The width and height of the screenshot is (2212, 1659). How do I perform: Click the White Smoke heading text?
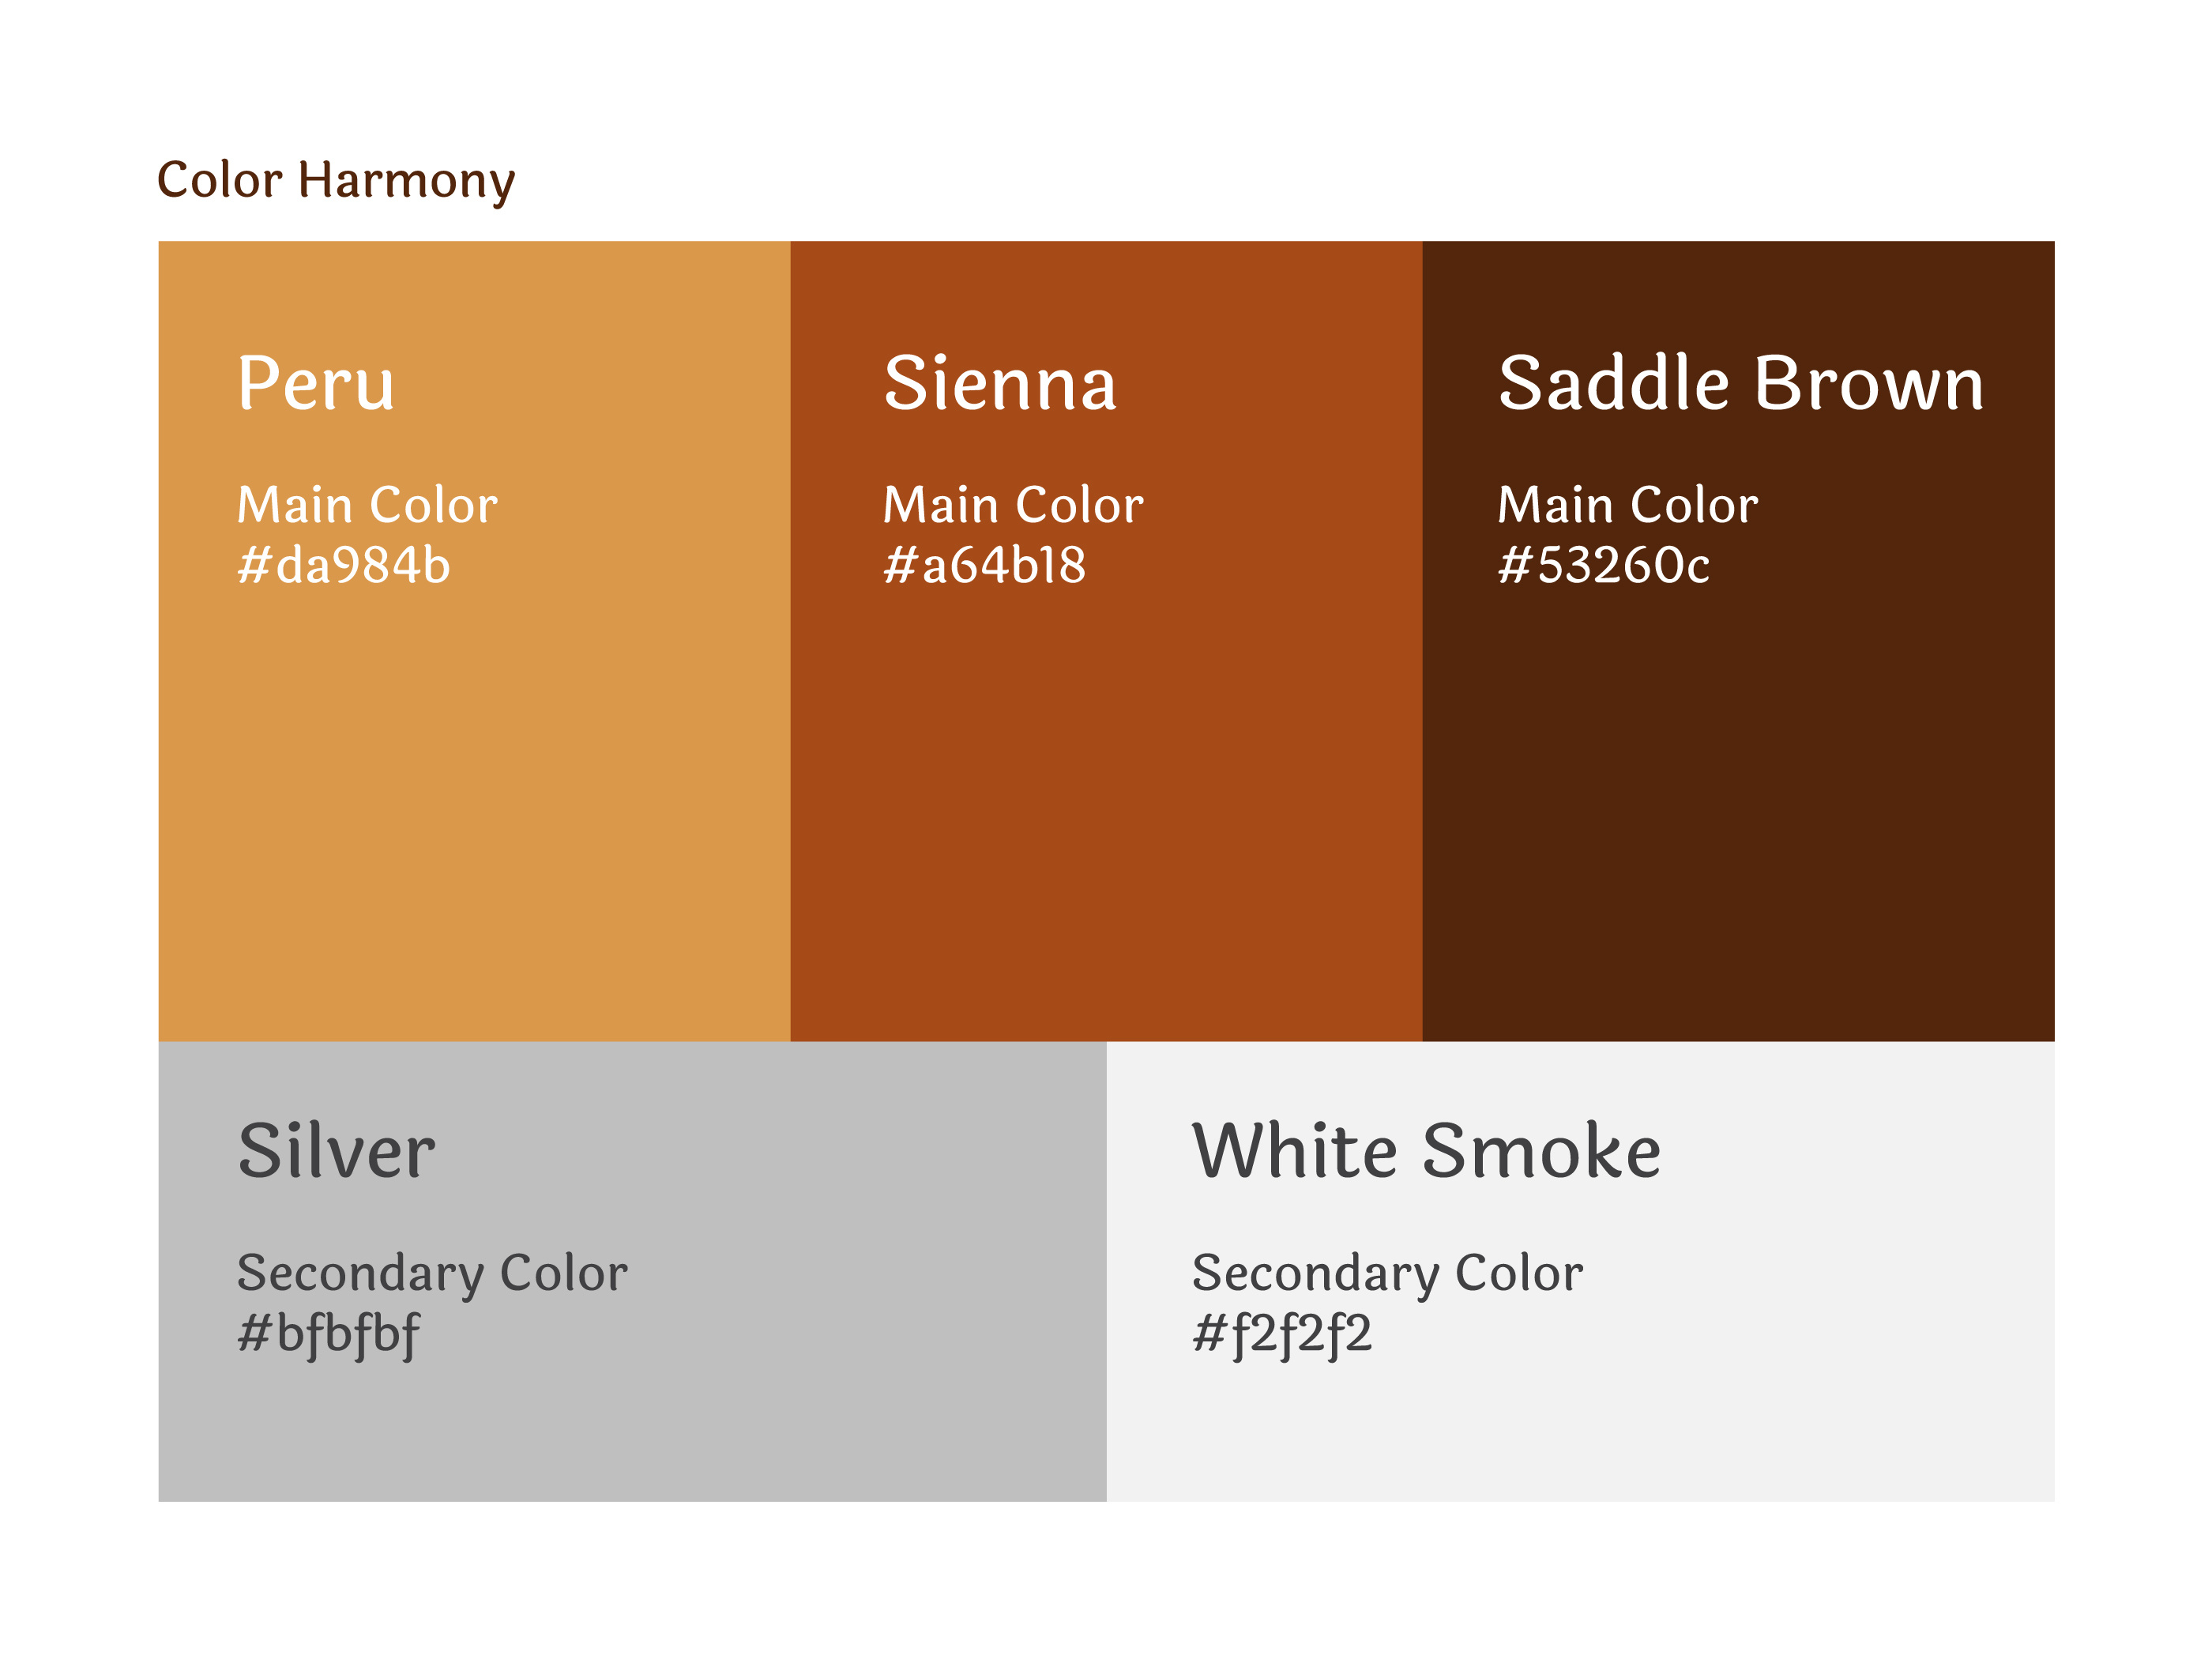[x=1426, y=1150]
